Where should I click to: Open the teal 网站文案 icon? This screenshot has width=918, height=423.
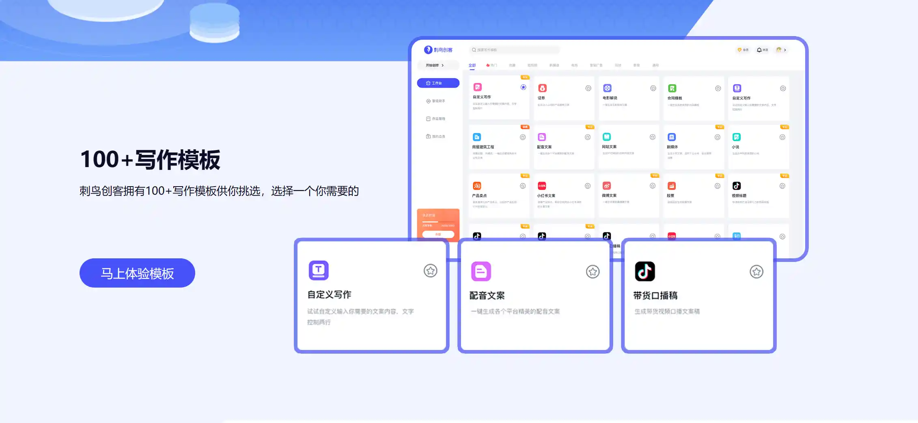(607, 137)
